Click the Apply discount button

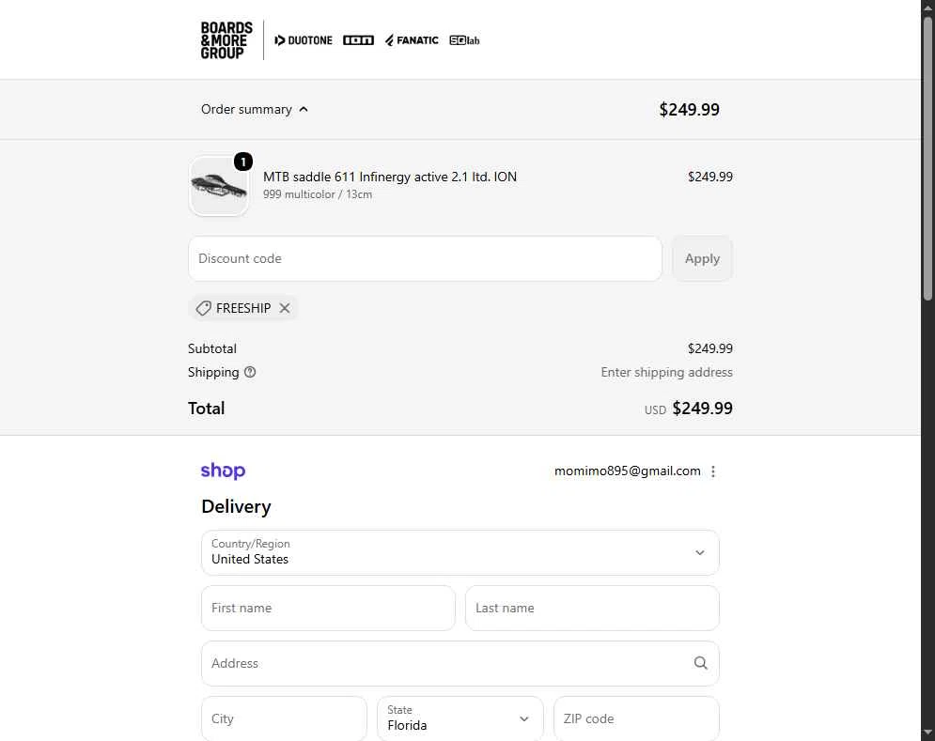(x=703, y=258)
